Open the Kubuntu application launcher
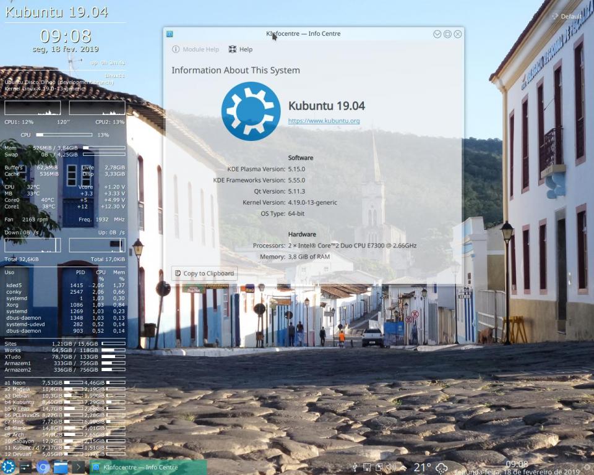Image resolution: width=594 pixels, height=475 pixels. coord(7,467)
